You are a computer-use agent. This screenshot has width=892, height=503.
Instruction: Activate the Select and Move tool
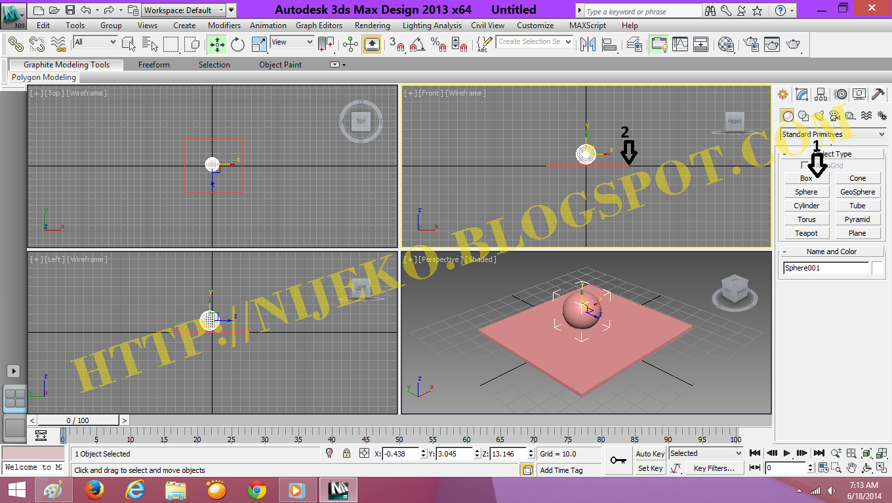[216, 44]
